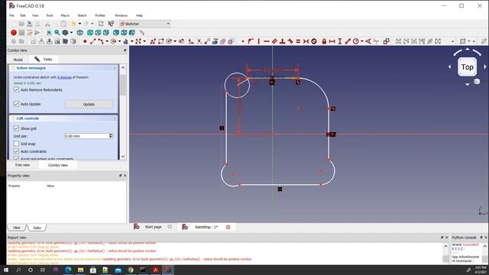Image resolution: width=489 pixels, height=275 pixels.
Task: Apply symmetric constraint
Action: pyautogui.click(x=306, y=41)
